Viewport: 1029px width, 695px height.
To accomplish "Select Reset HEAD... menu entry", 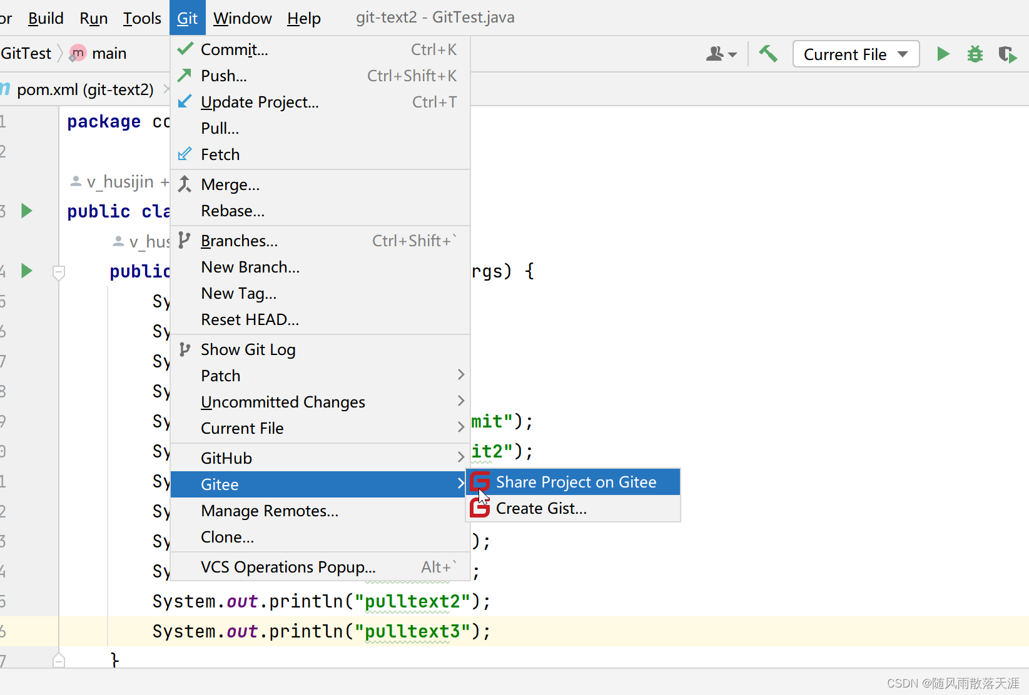I will coord(320,319).
